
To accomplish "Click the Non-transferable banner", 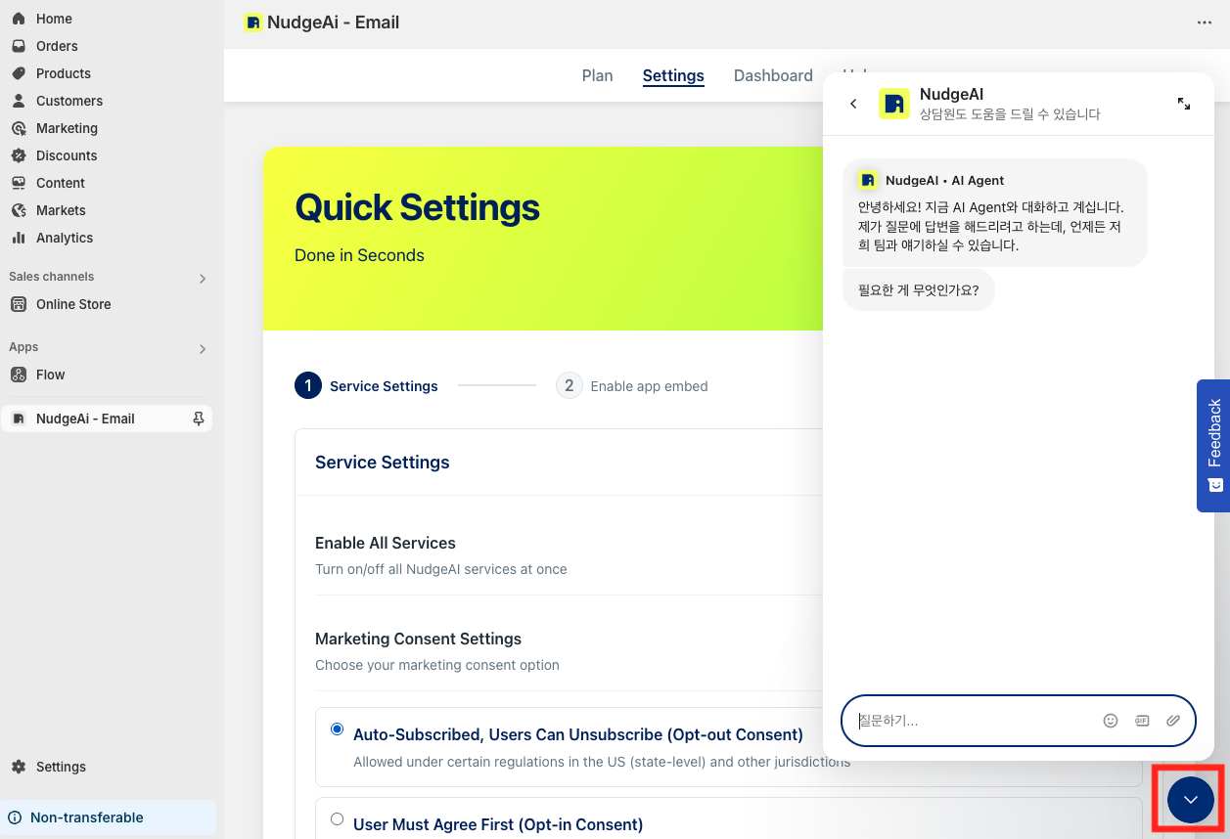I will 108,817.
